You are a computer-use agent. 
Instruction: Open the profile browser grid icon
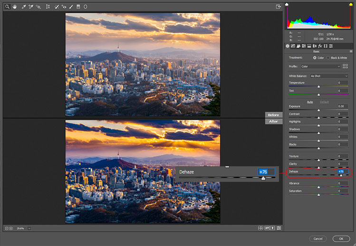coord(345,66)
